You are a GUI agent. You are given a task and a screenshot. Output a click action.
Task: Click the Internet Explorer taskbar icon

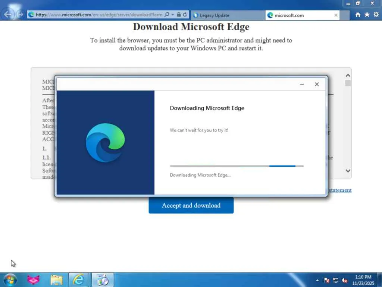tap(79, 280)
